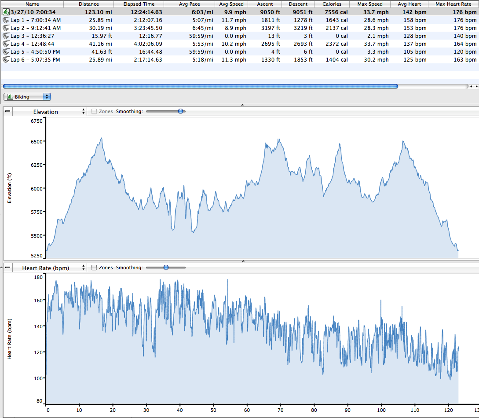
Task: Click the Elevation Smoothing slider
Action: tap(180, 111)
